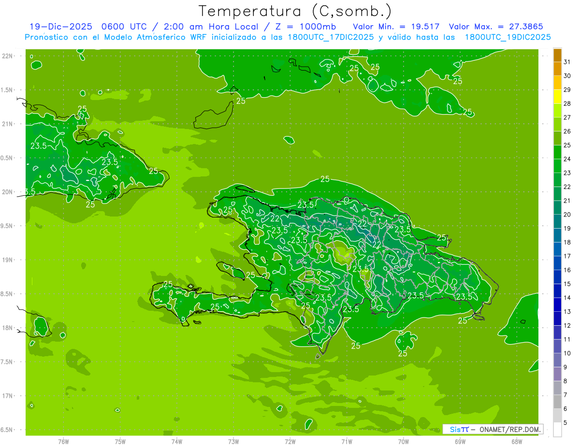Pick the white swatch below 5 on the scale

coord(558,430)
